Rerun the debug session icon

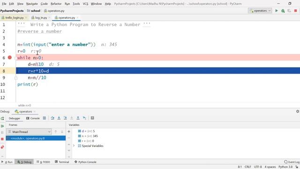coord(2,118)
